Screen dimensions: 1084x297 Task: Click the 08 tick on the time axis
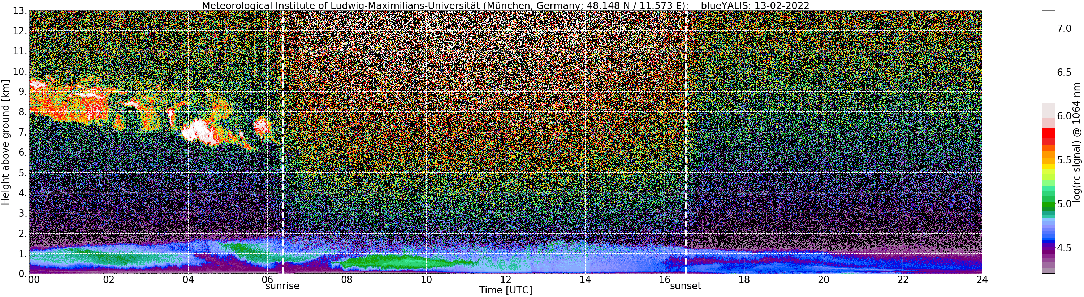(347, 279)
